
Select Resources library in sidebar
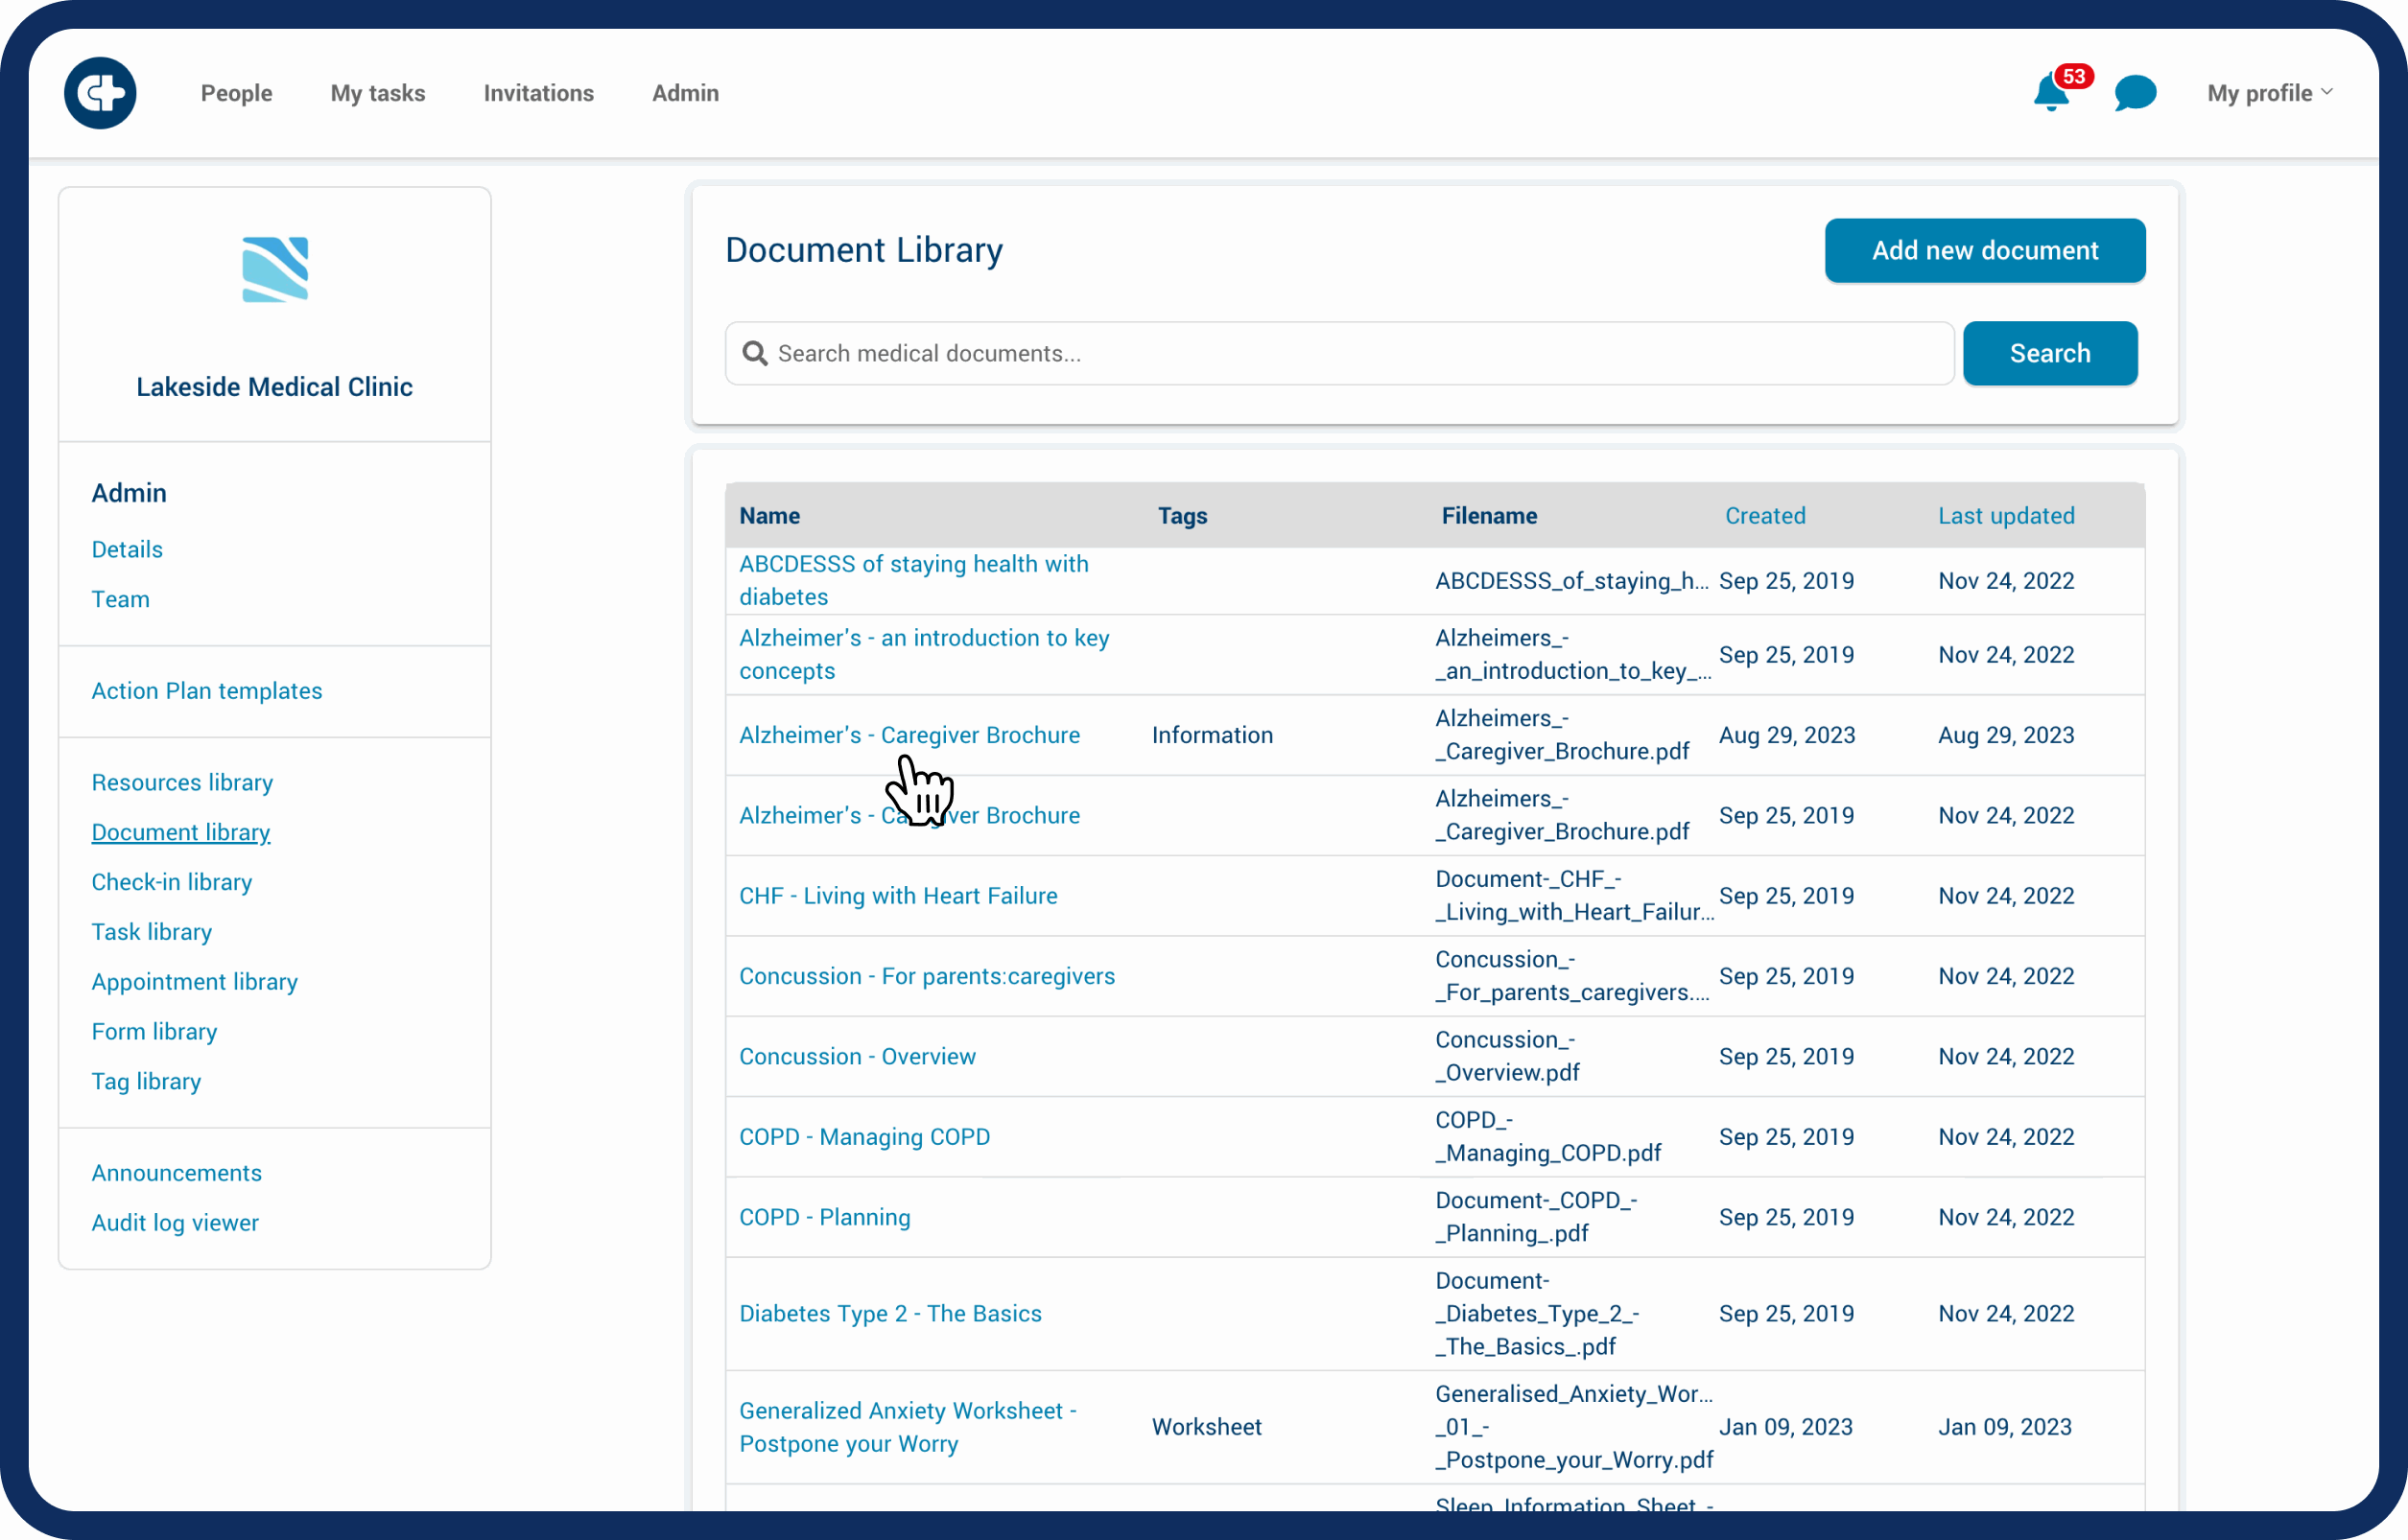pyautogui.click(x=182, y=782)
